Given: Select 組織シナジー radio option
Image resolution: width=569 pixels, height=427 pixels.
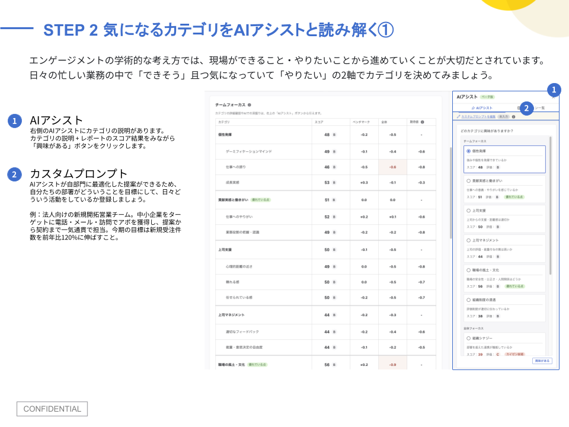Looking at the screenshot, I should click(x=468, y=338).
